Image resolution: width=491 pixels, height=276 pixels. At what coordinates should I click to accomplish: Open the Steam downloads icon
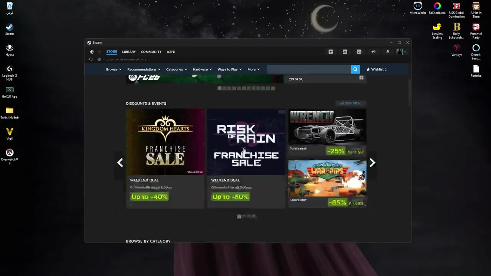(345, 52)
